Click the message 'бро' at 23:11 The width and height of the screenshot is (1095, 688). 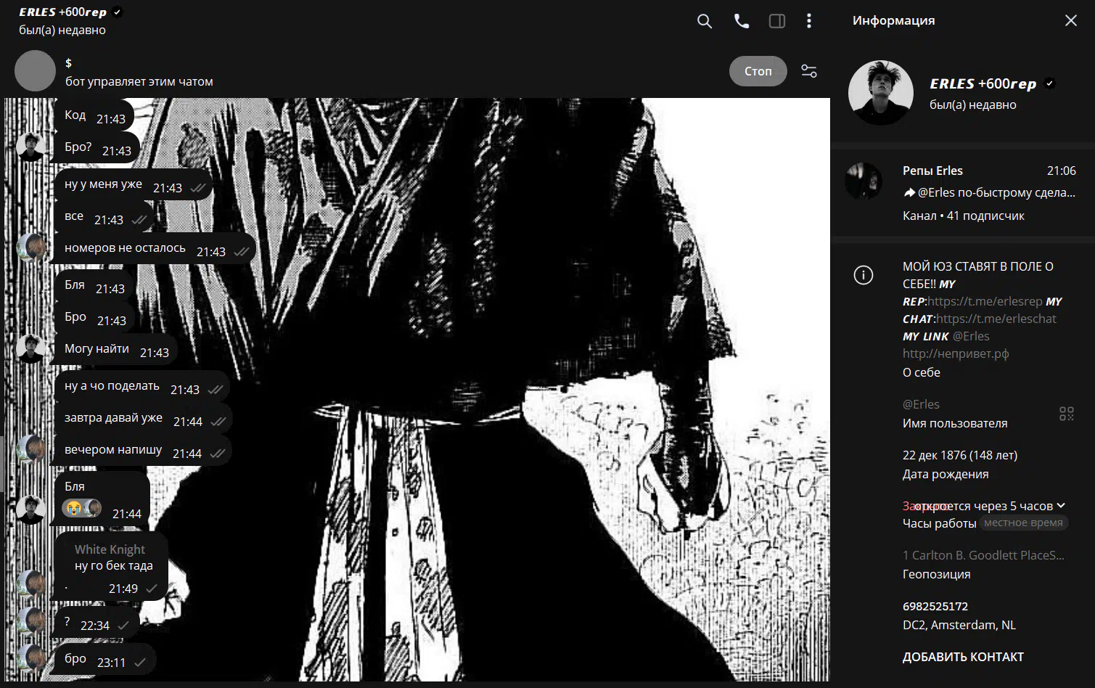(x=105, y=659)
